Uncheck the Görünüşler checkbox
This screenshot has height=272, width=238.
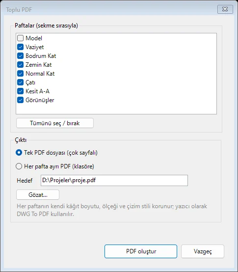(20, 100)
